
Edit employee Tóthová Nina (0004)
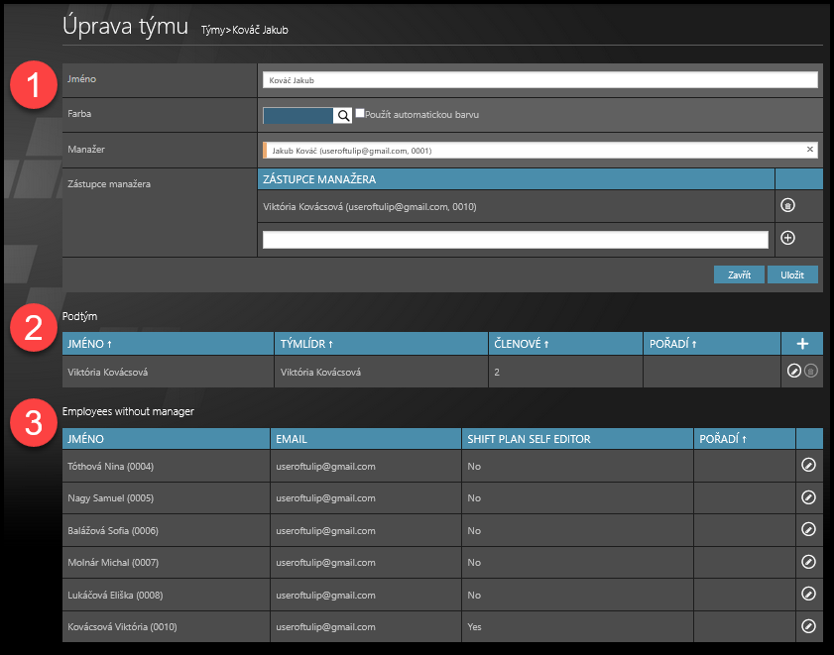[x=808, y=467]
